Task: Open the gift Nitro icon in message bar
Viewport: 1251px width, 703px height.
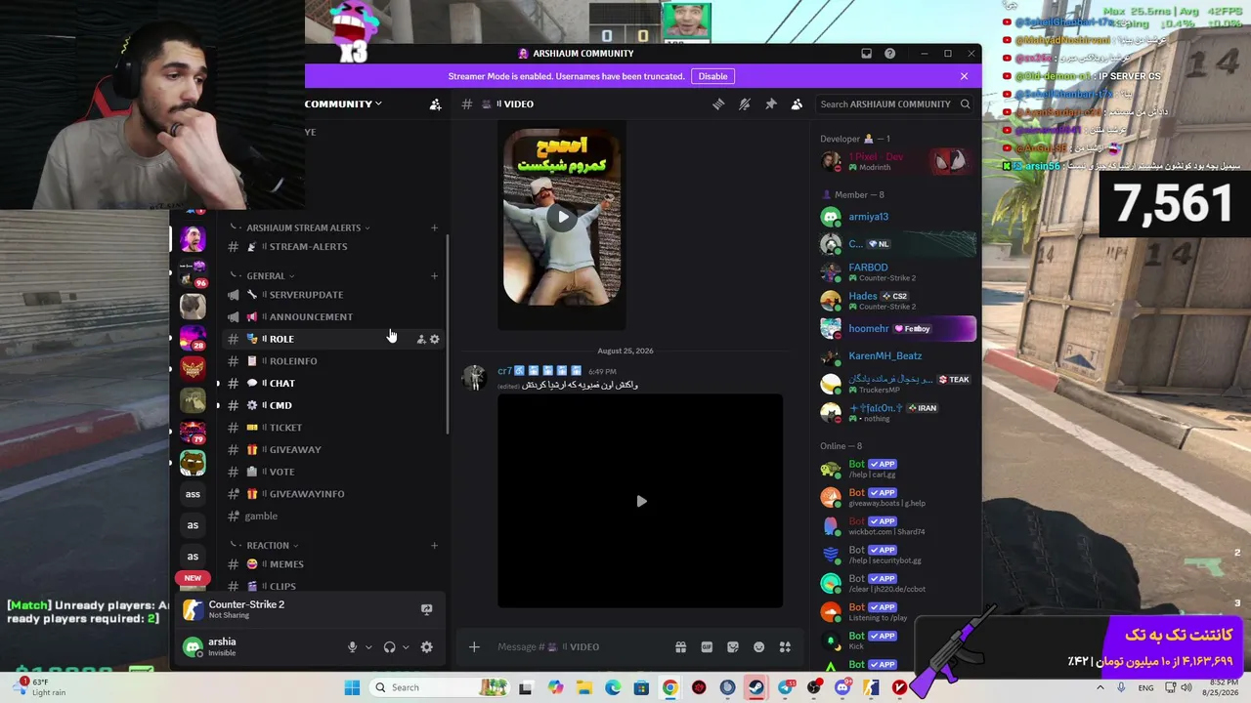Action: click(680, 646)
